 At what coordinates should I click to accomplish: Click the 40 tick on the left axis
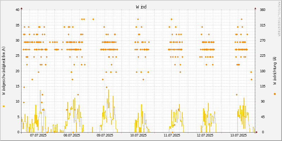17,10
